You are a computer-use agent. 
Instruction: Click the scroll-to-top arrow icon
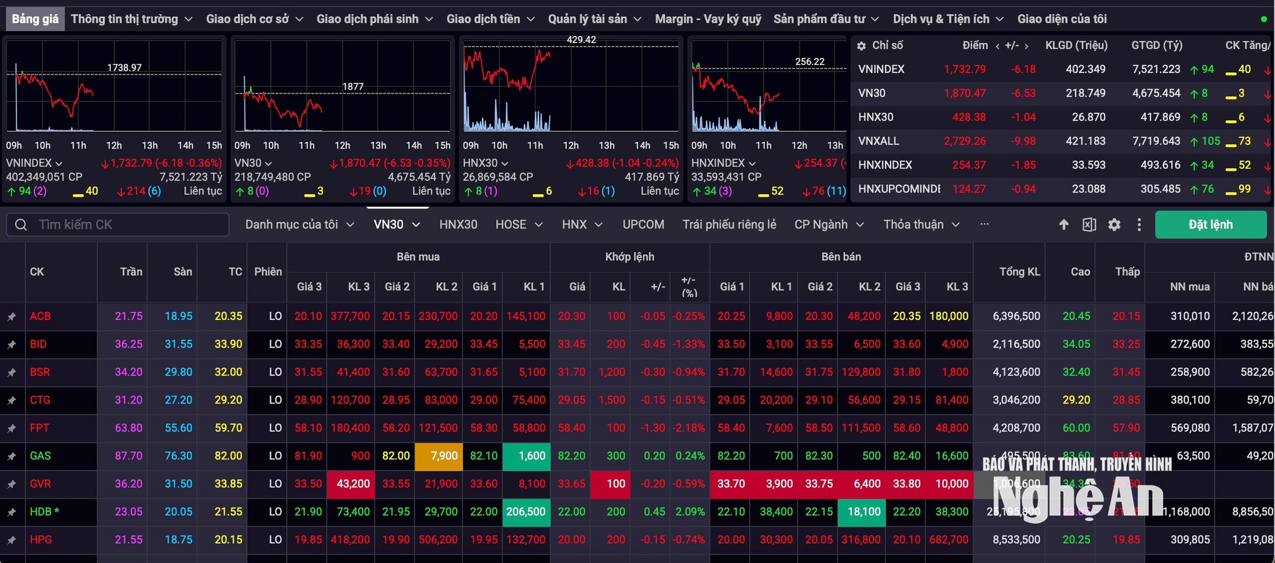click(1064, 225)
